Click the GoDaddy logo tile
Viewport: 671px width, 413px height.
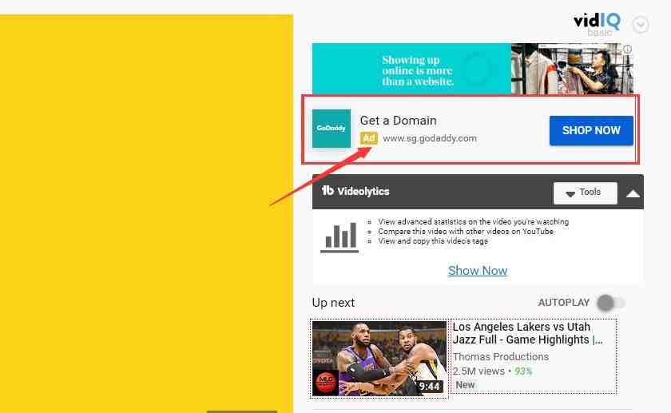coord(332,129)
